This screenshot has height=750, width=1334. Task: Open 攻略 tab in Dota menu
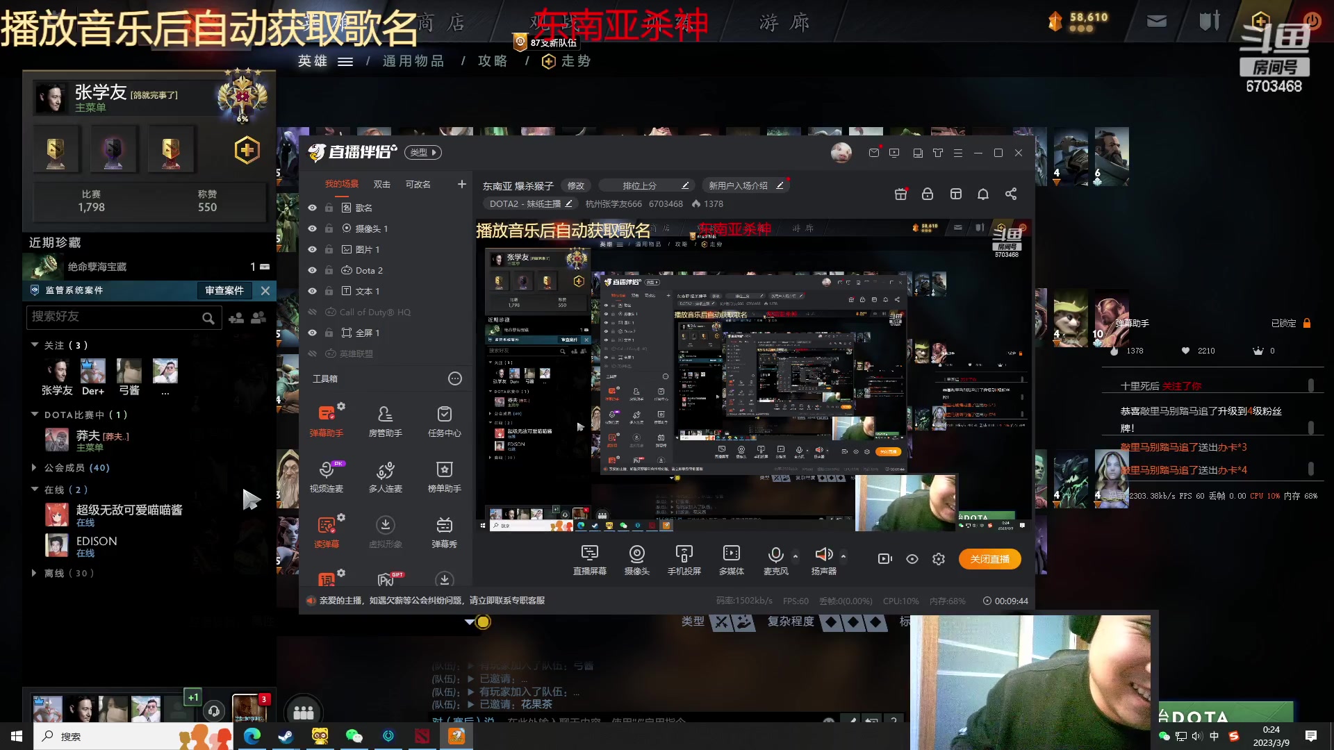(493, 61)
